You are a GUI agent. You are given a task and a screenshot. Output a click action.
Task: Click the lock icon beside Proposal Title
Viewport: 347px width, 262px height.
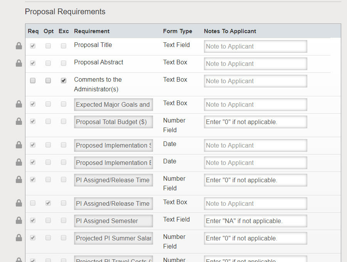[19, 46]
